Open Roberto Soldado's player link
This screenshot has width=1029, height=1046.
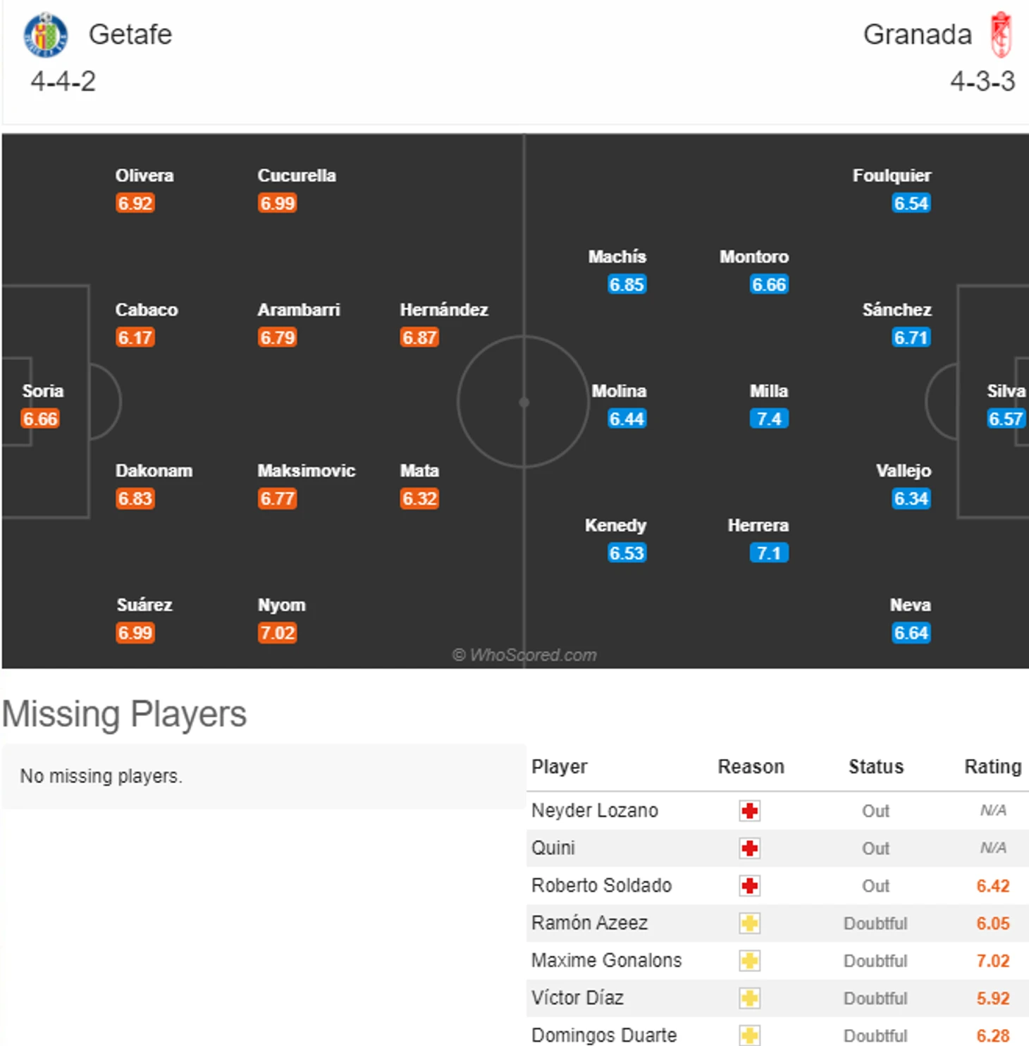(x=601, y=885)
